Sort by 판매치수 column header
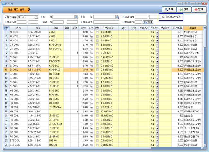 pos(109,28)
